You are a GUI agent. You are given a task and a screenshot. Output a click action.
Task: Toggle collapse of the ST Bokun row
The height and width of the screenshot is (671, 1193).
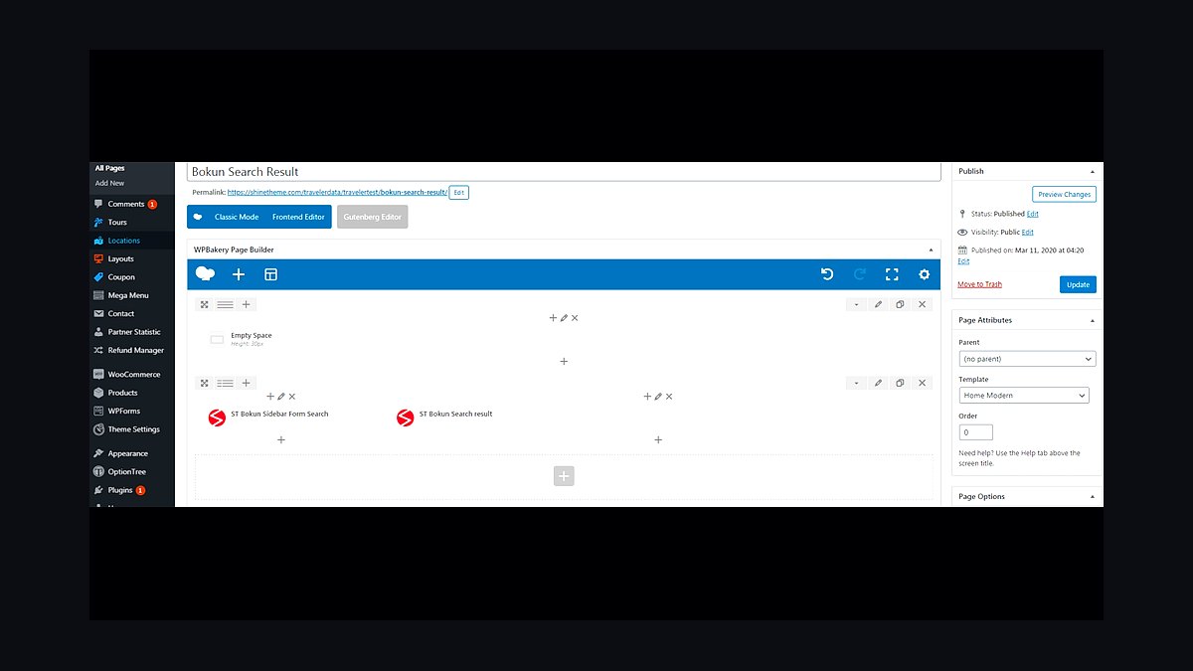click(856, 383)
